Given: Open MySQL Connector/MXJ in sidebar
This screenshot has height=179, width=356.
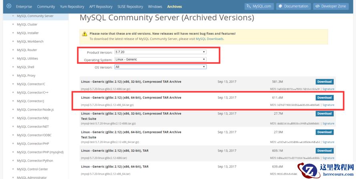Looking at the screenshot, I should [32, 118].
